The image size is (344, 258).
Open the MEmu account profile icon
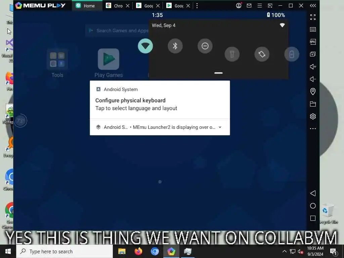pyautogui.click(x=239, y=5)
